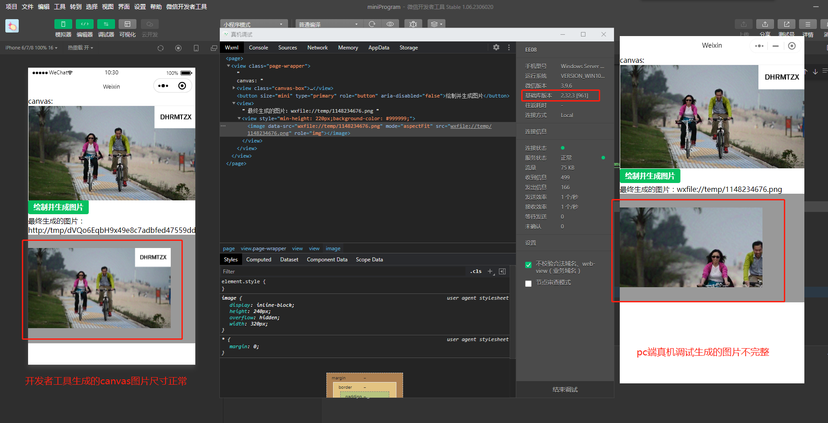Click the simulator capsule close target icon
The width and height of the screenshot is (828, 423).
[x=182, y=85]
